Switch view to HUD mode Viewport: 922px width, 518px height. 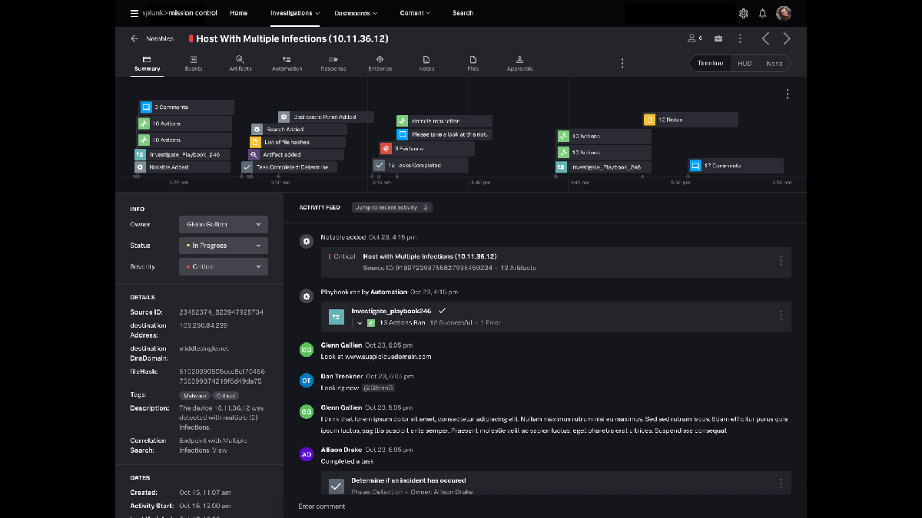pyautogui.click(x=745, y=64)
